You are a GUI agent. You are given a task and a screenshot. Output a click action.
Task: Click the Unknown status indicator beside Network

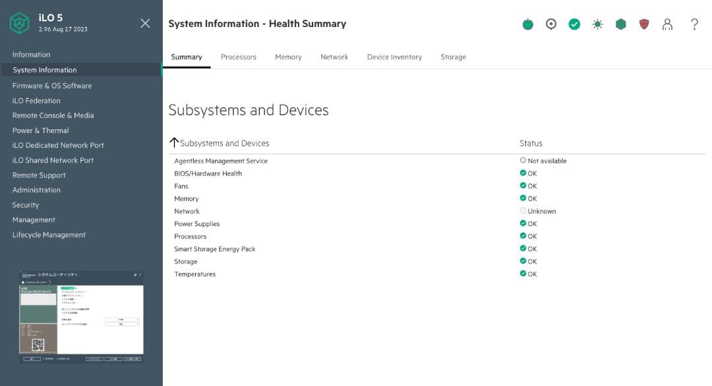(523, 211)
